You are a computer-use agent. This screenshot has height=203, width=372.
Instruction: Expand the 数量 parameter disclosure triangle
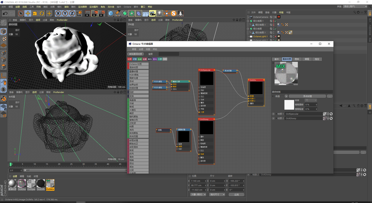(x=273, y=96)
